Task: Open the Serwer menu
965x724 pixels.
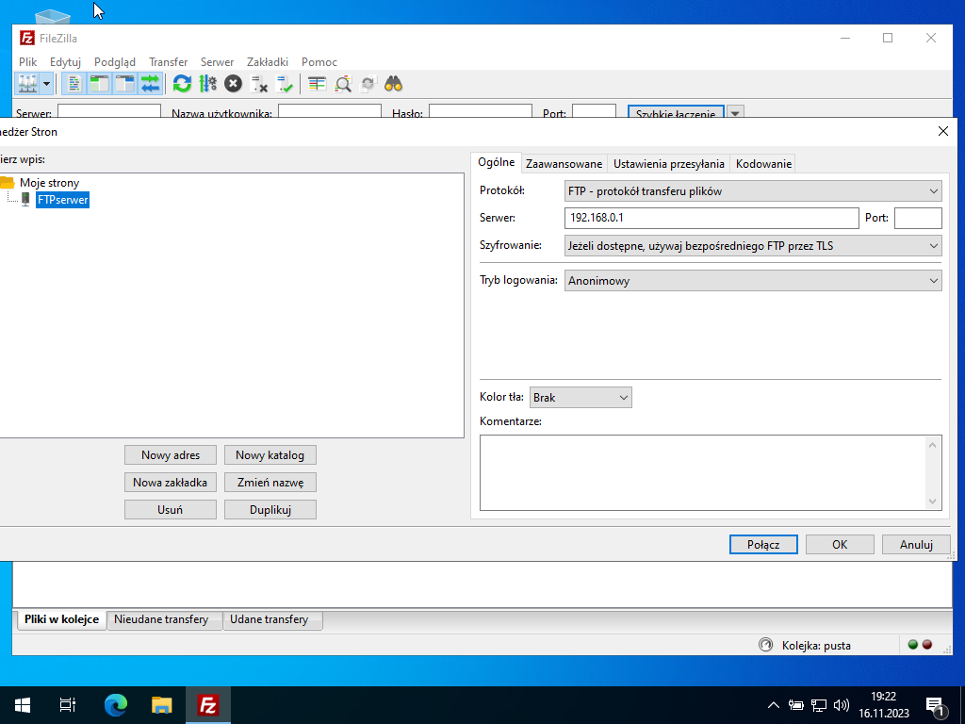Action: point(217,61)
